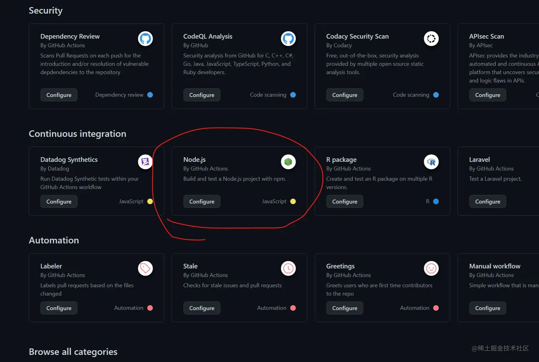
Task: Open the Datadog Synthetics title
Action: pyautogui.click(x=69, y=159)
